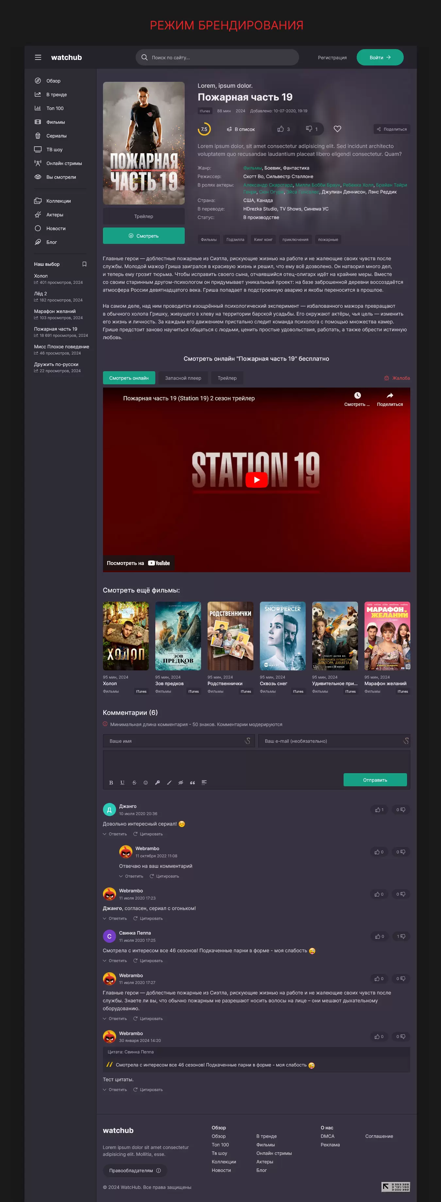This screenshot has width=441, height=1202.
Task: Click the thumbs down dislike button
Action: click(x=312, y=129)
